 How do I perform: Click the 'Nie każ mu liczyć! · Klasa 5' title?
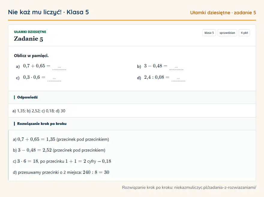pos(48,12)
